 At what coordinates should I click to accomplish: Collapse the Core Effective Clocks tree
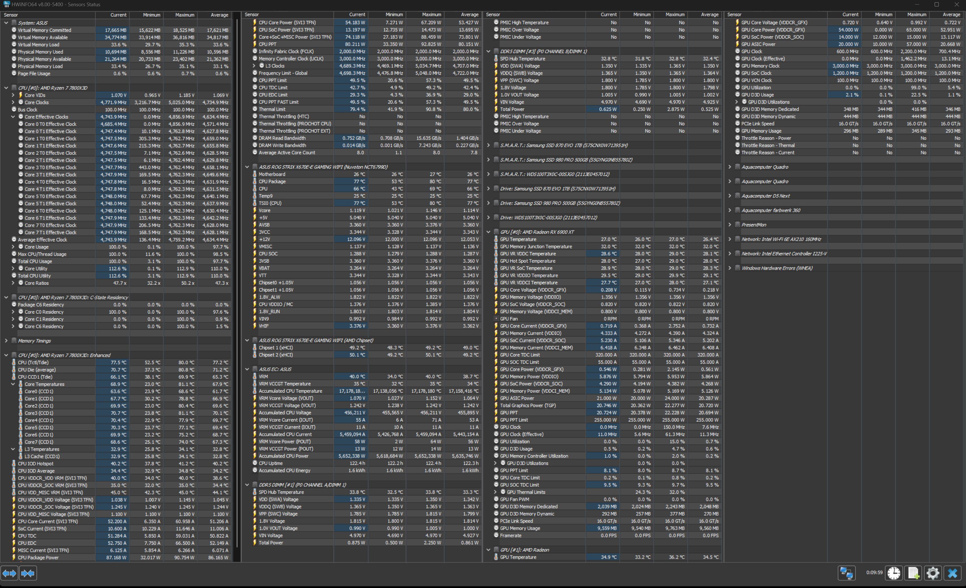pos(13,117)
